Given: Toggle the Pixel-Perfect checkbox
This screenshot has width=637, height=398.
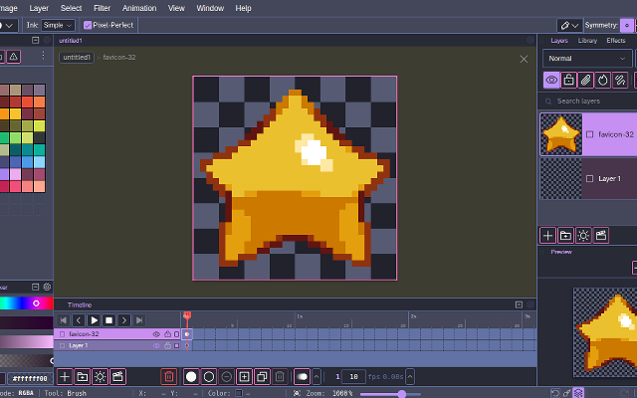Looking at the screenshot, I should [88, 25].
